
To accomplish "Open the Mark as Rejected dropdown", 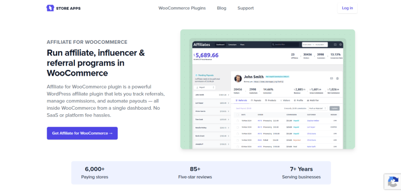I will 318,108.
